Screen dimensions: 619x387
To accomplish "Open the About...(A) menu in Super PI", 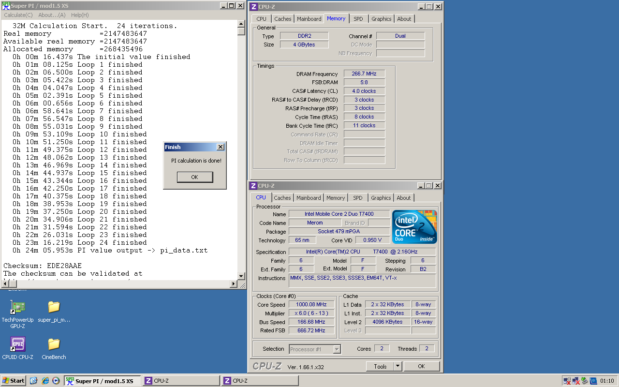I will (52, 15).
